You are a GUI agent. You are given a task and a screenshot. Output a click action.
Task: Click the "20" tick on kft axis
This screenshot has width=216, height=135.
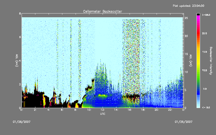[x=186, y=36]
